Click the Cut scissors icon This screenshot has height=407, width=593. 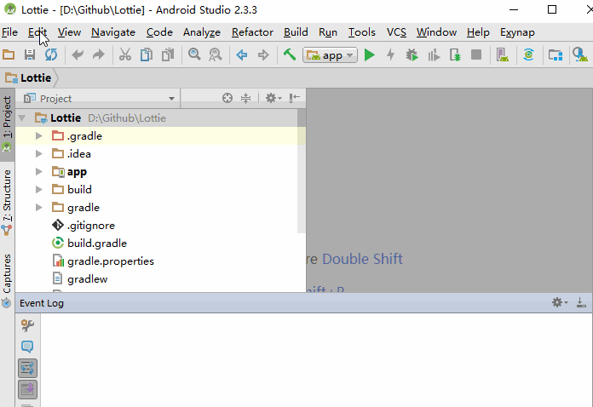point(124,55)
